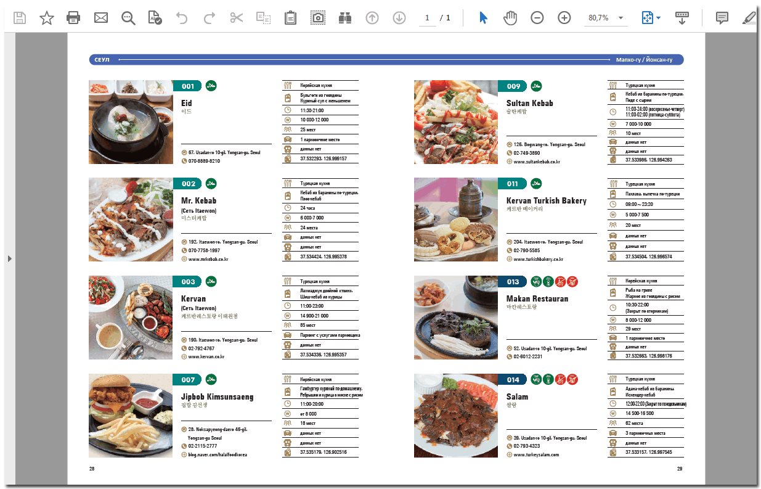Send the file by email envelope icon
Viewport: 761px width, 489px height.
101,18
